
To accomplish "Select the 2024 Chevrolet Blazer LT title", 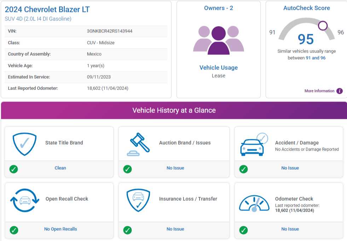I will pos(47,10).
